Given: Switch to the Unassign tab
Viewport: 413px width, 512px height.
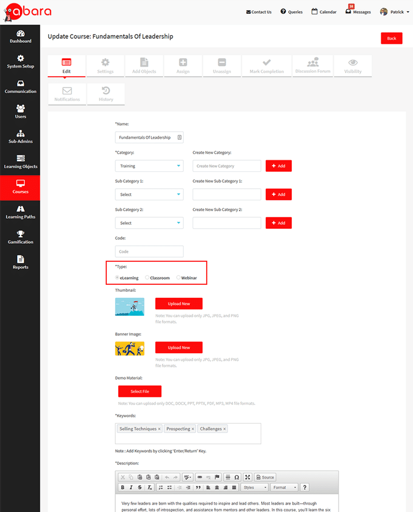Looking at the screenshot, I should pos(222,66).
